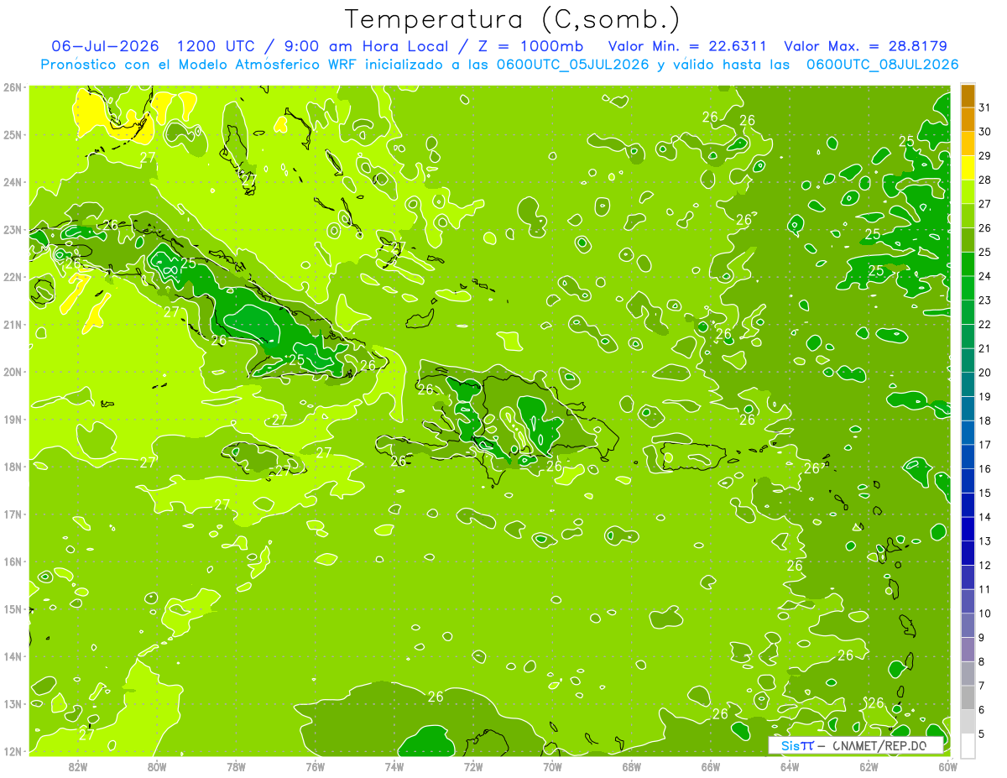Click the legend value '8'
The image size is (1007, 778).
[x=982, y=662]
